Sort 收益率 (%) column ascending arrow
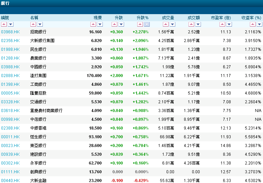 pyautogui.click(x=253, y=25)
